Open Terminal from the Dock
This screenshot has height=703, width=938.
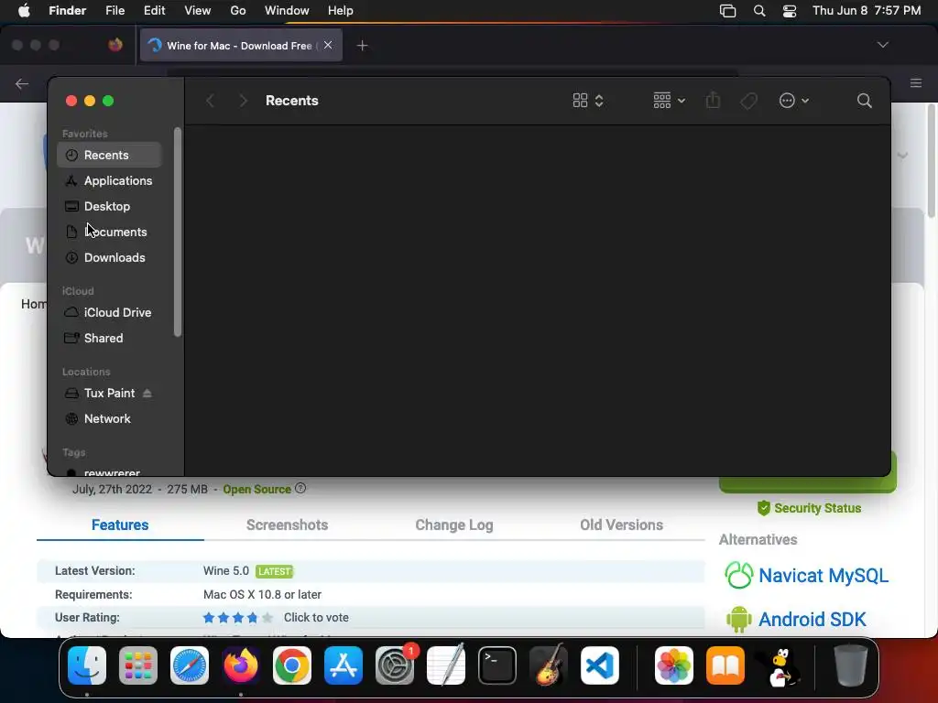(x=497, y=665)
